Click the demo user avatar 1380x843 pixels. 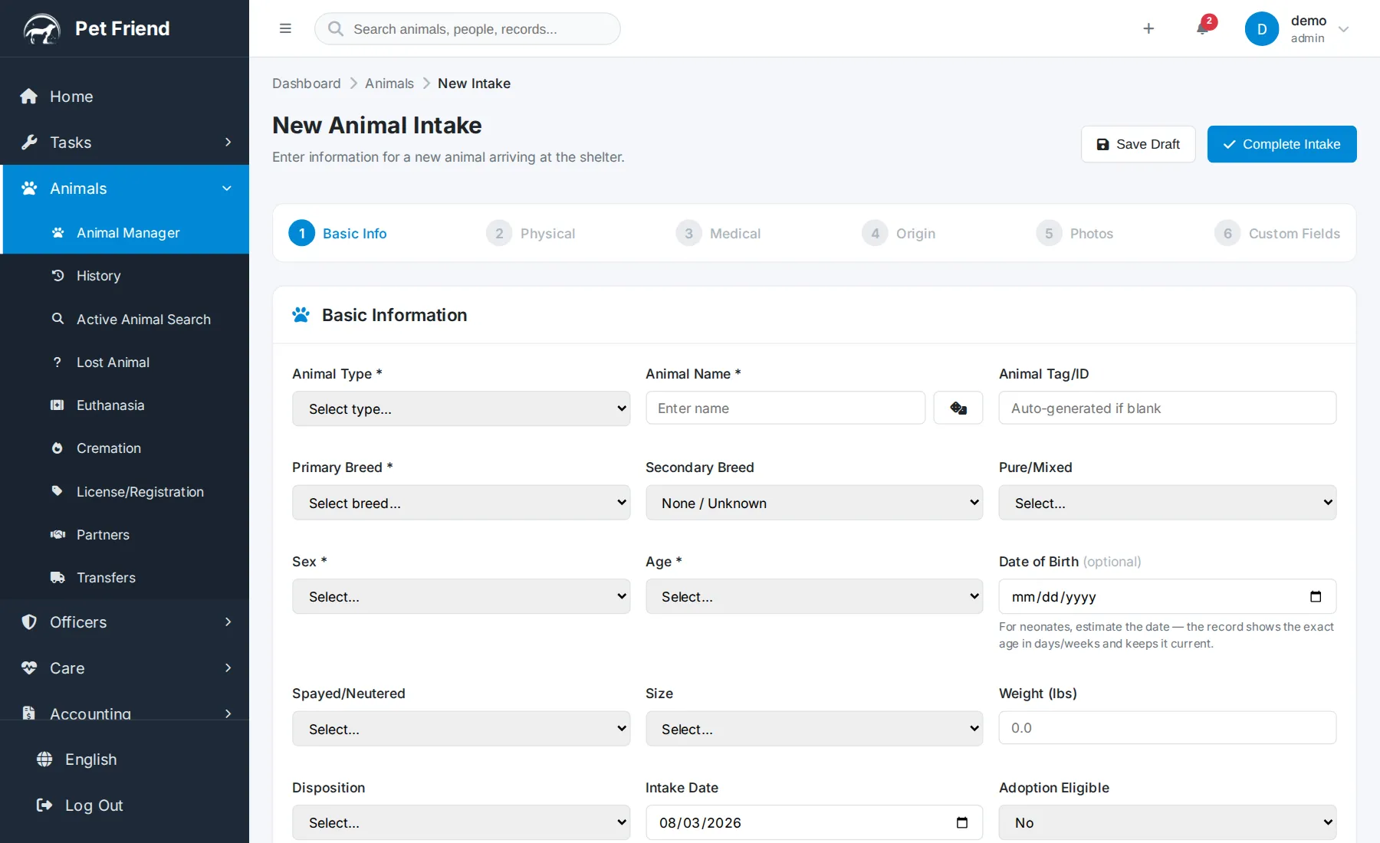(1262, 29)
